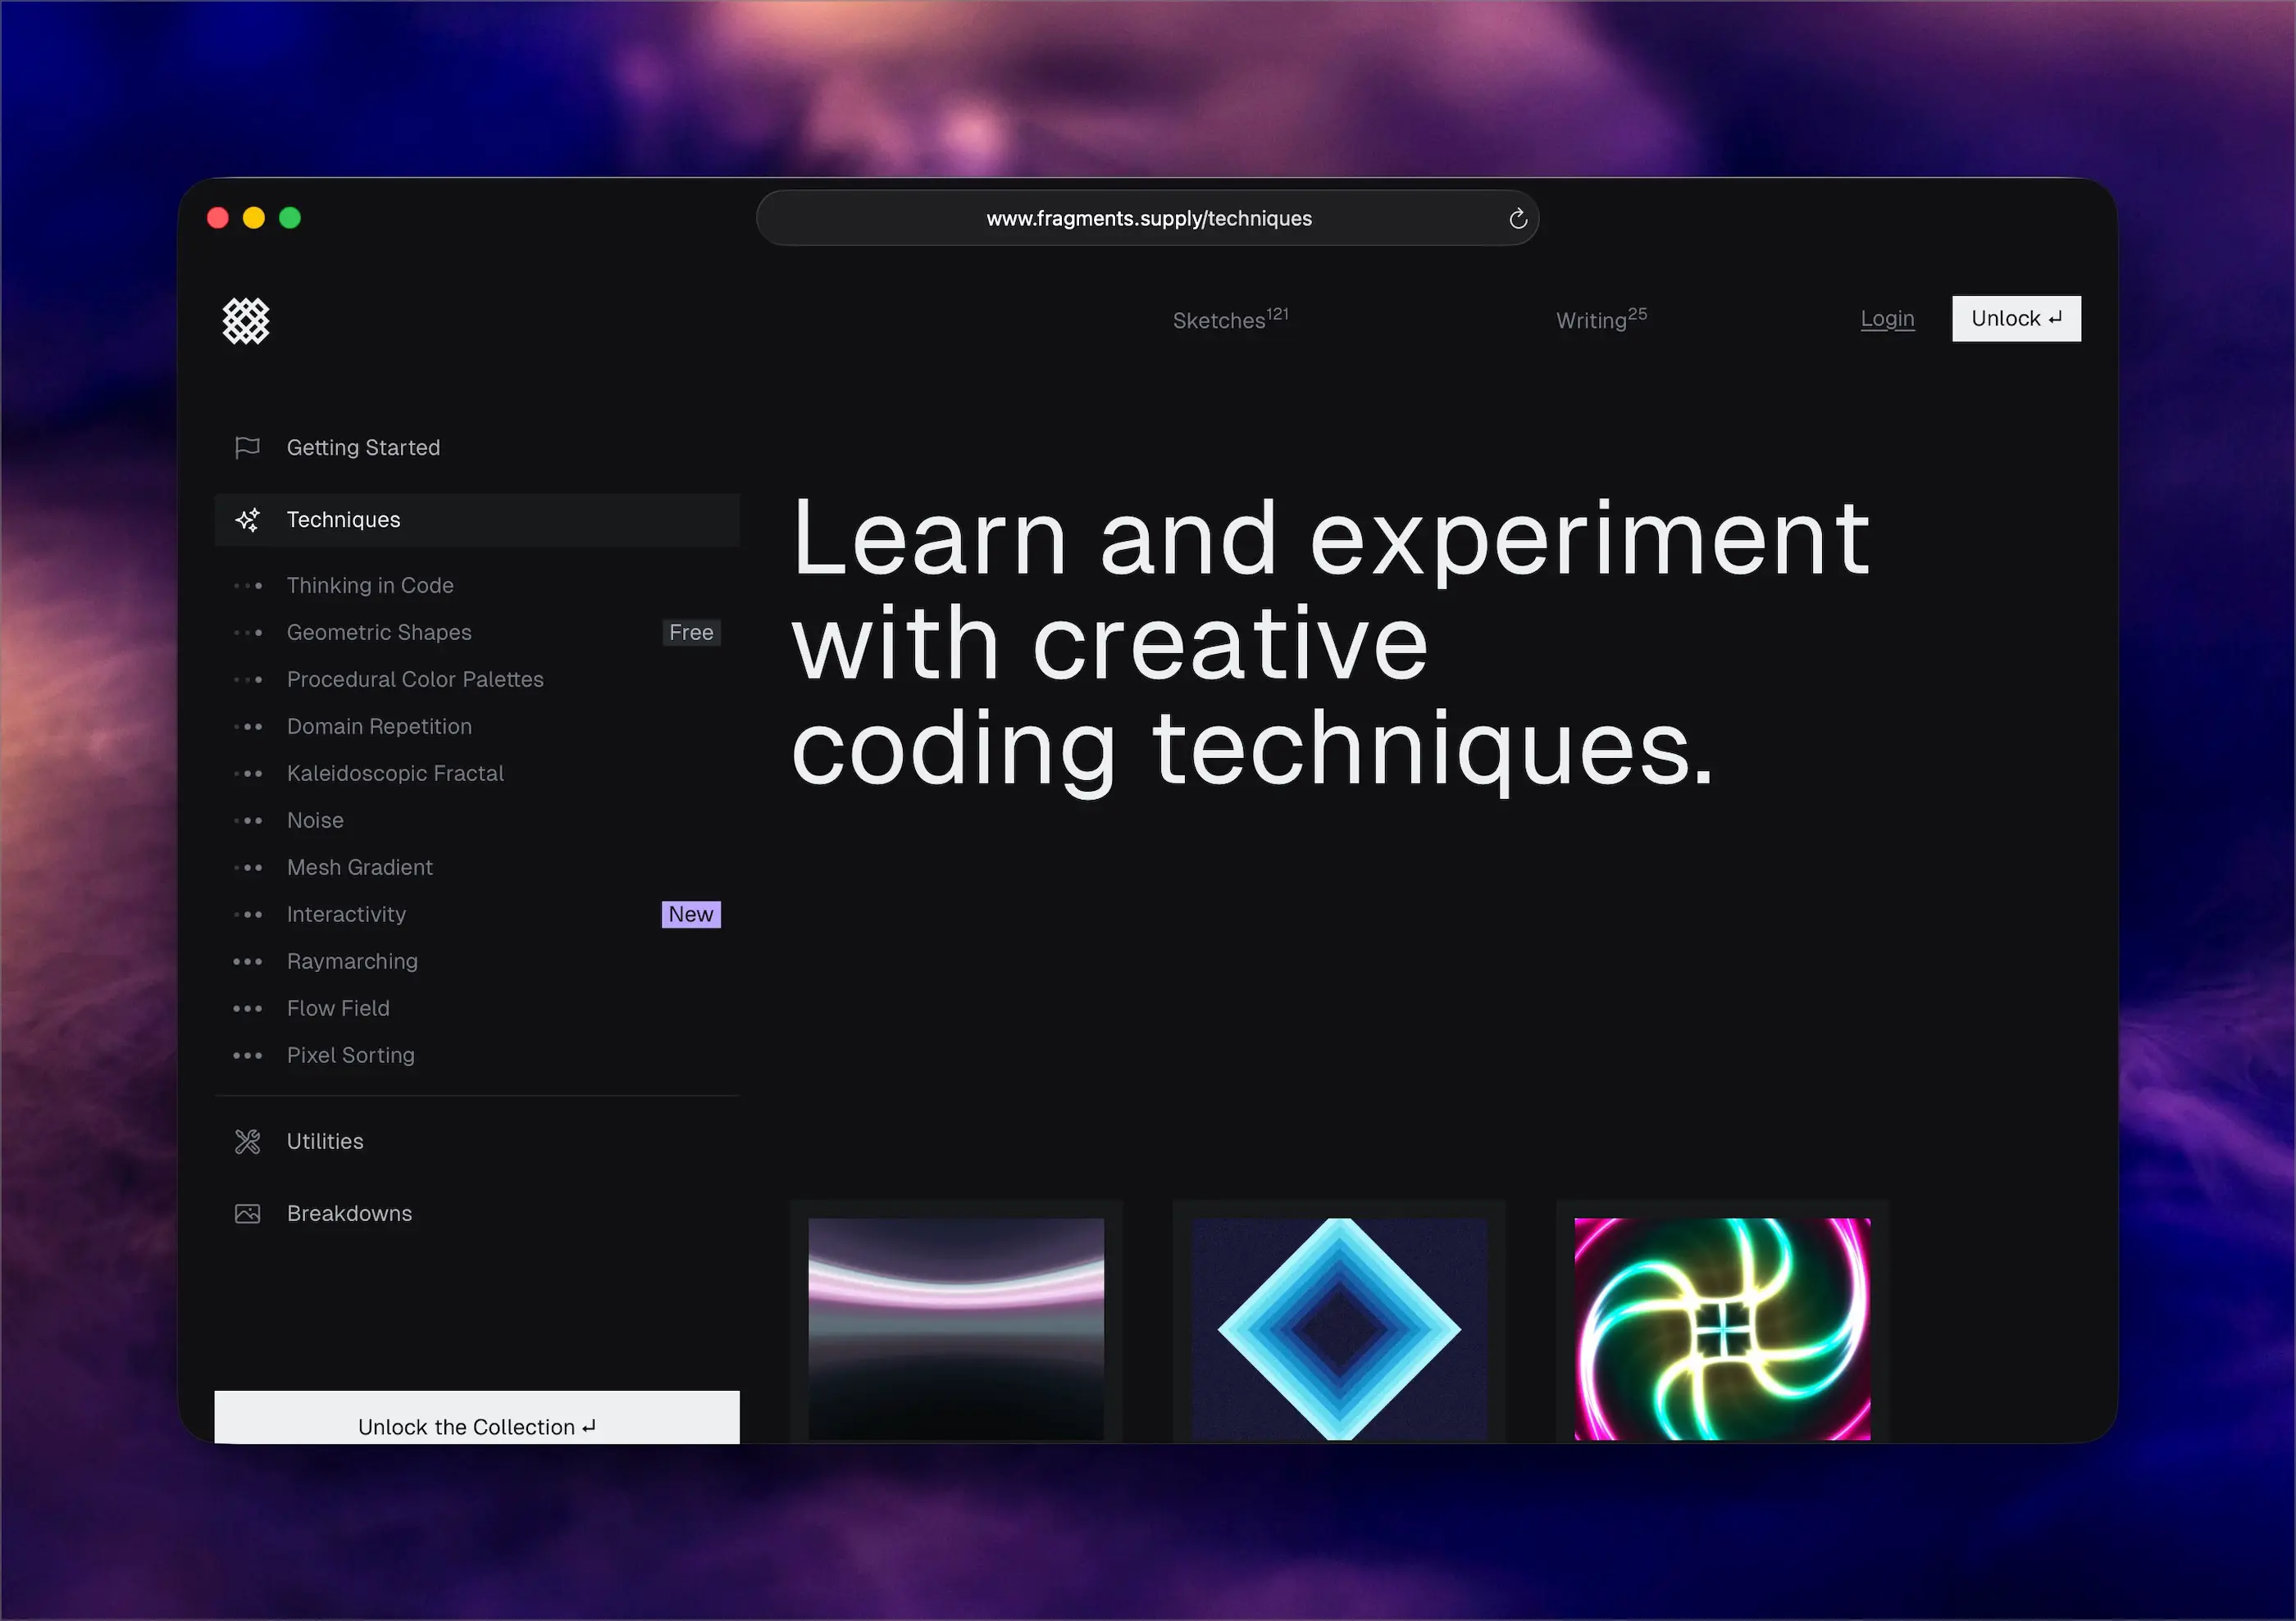Click the dots icon beside Pixel Sorting

tap(247, 1056)
